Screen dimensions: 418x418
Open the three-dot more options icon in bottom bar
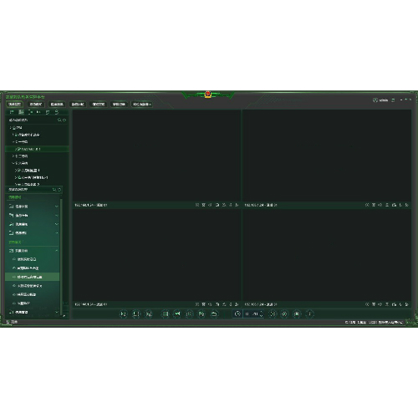click(x=310, y=313)
